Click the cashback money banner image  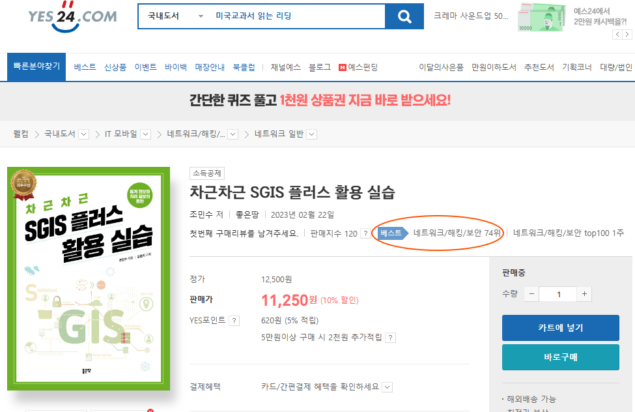pos(542,17)
